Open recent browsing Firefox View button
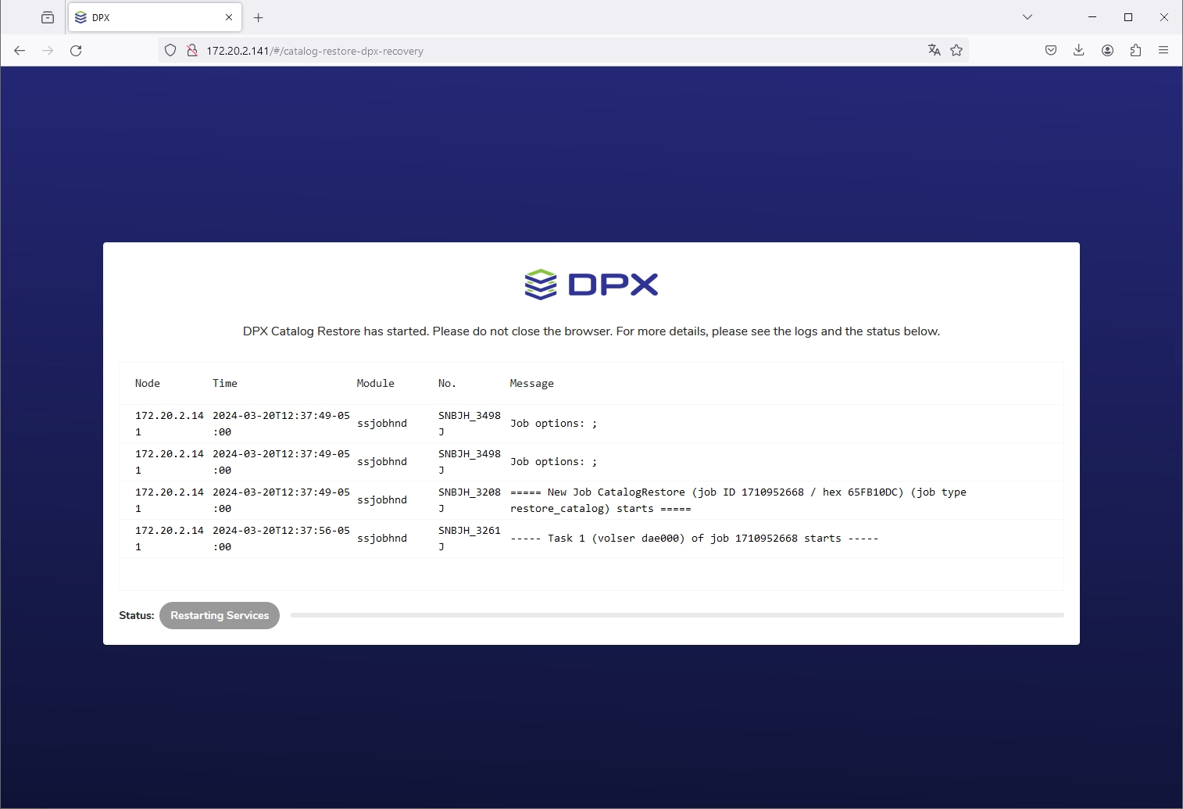Image resolution: width=1183 pixels, height=809 pixels. click(x=48, y=17)
